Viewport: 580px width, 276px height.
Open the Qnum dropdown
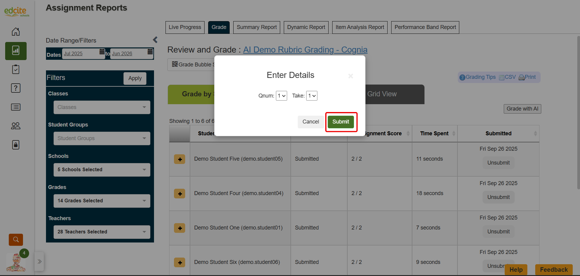point(281,96)
